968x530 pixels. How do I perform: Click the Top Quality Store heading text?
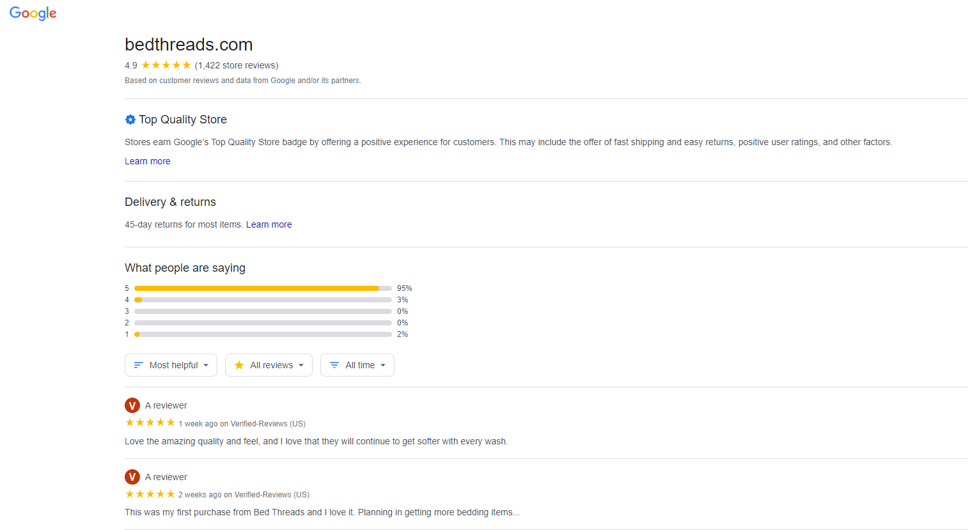pos(183,120)
